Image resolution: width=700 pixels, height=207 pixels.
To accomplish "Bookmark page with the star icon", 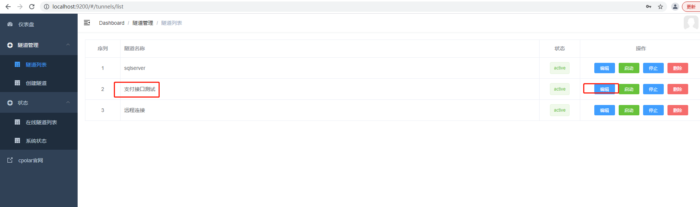I will click(x=660, y=7).
